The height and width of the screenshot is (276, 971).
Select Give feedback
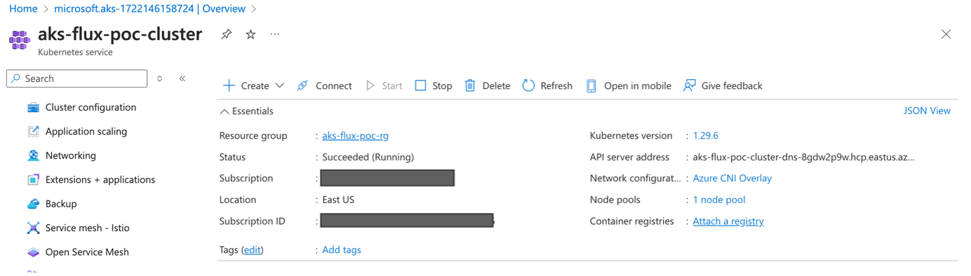pyautogui.click(x=732, y=85)
